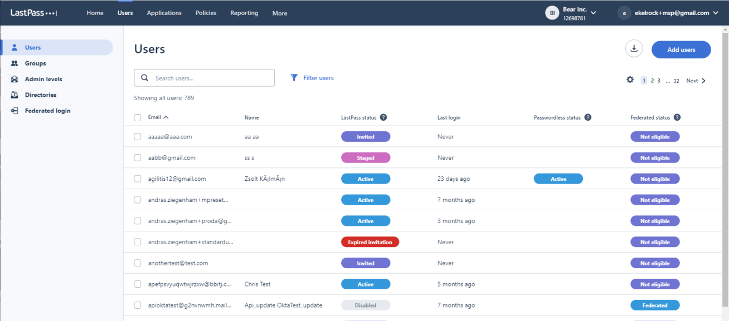Select checkbox for aaaaa@aaa.com
Screen dimensions: 729x321
138,137
